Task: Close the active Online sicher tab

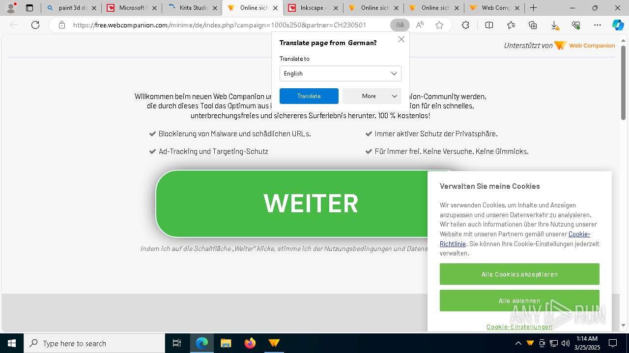Action: pyautogui.click(x=275, y=8)
